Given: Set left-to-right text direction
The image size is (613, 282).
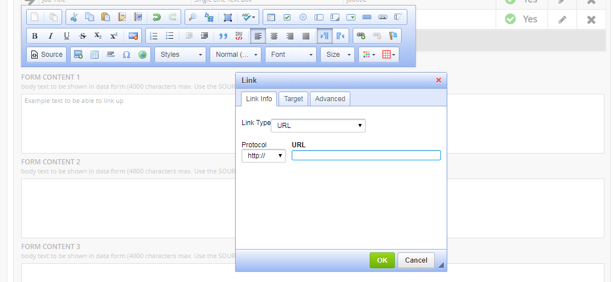Looking at the screenshot, I should click(x=325, y=36).
